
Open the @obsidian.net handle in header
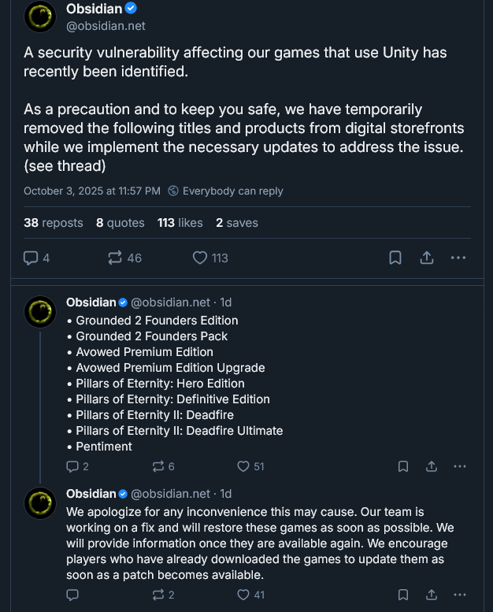[x=106, y=26]
